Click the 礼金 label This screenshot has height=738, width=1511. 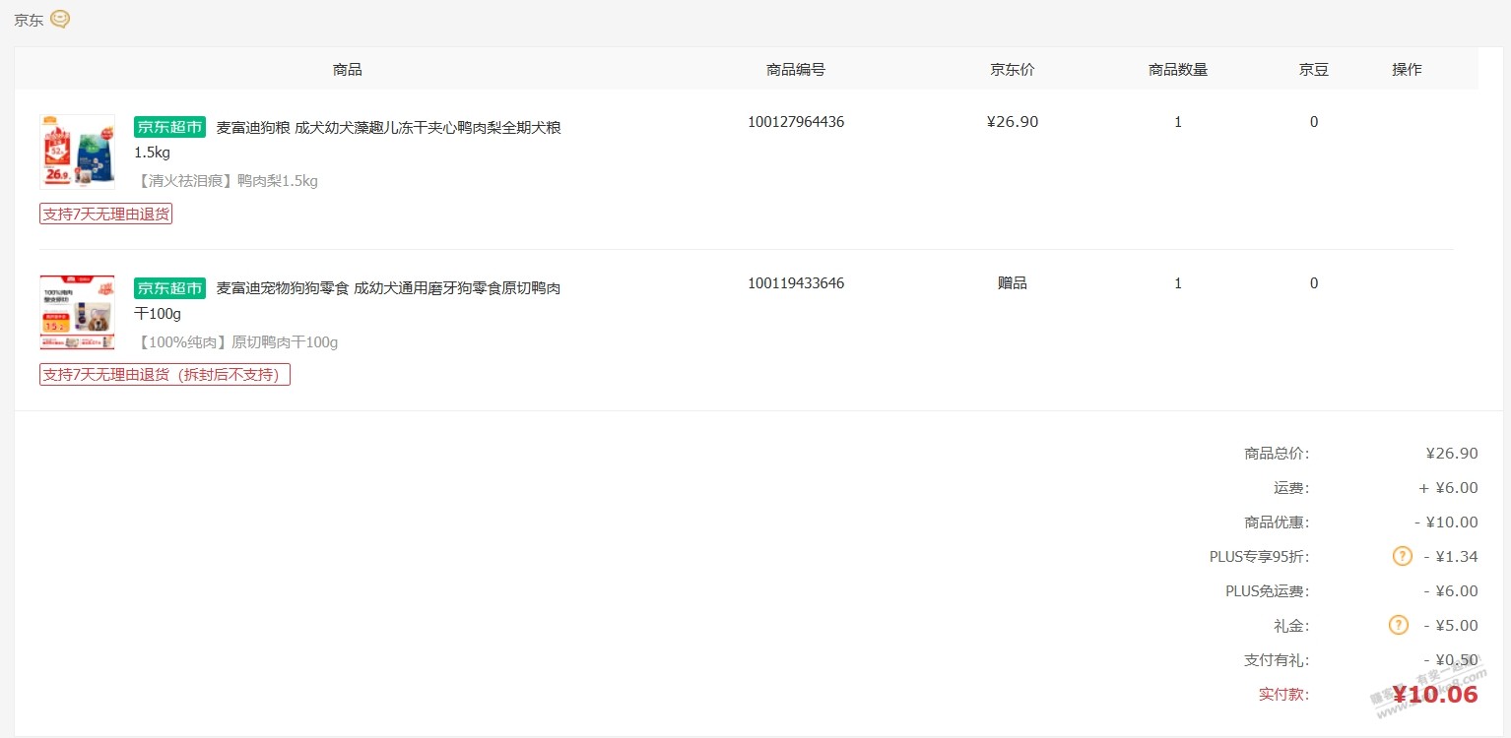[1291, 626]
